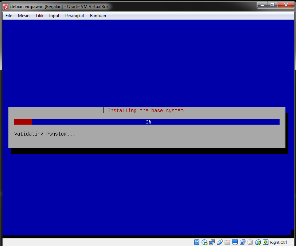This screenshot has width=296, height=246.
Task: Open the Tilik menu
Action: tap(39, 16)
